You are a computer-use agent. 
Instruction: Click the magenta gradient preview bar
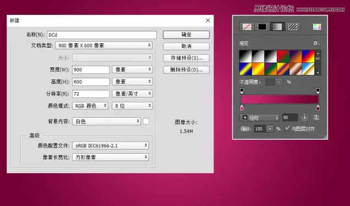click(x=280, y=99)
